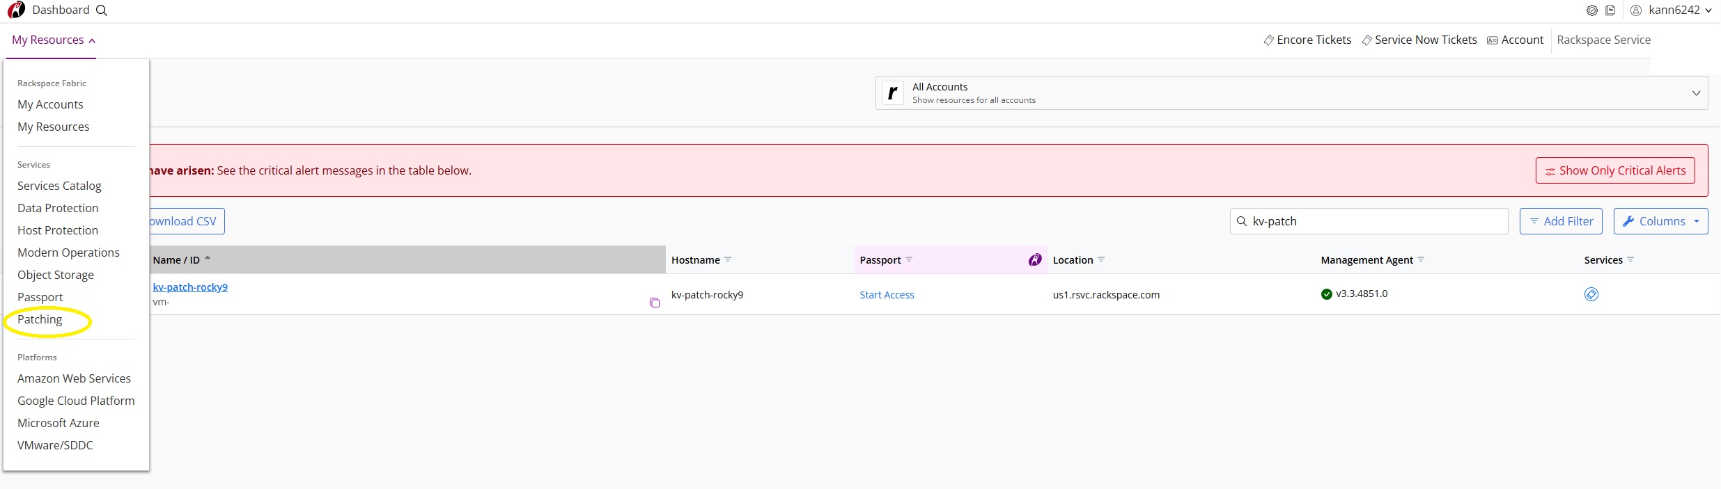Open the kv-patch-rocky9 resource link

coord(190,287)
